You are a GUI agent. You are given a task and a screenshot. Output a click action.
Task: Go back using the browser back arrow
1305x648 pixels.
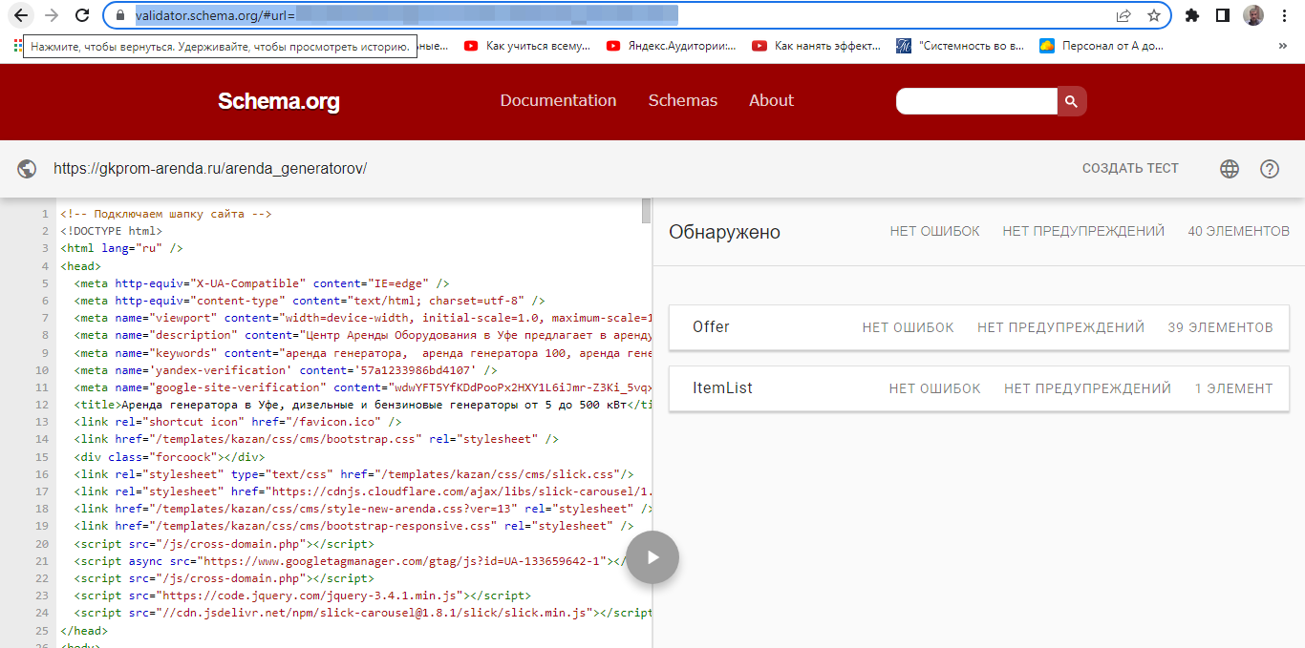(x=21, y=15)
